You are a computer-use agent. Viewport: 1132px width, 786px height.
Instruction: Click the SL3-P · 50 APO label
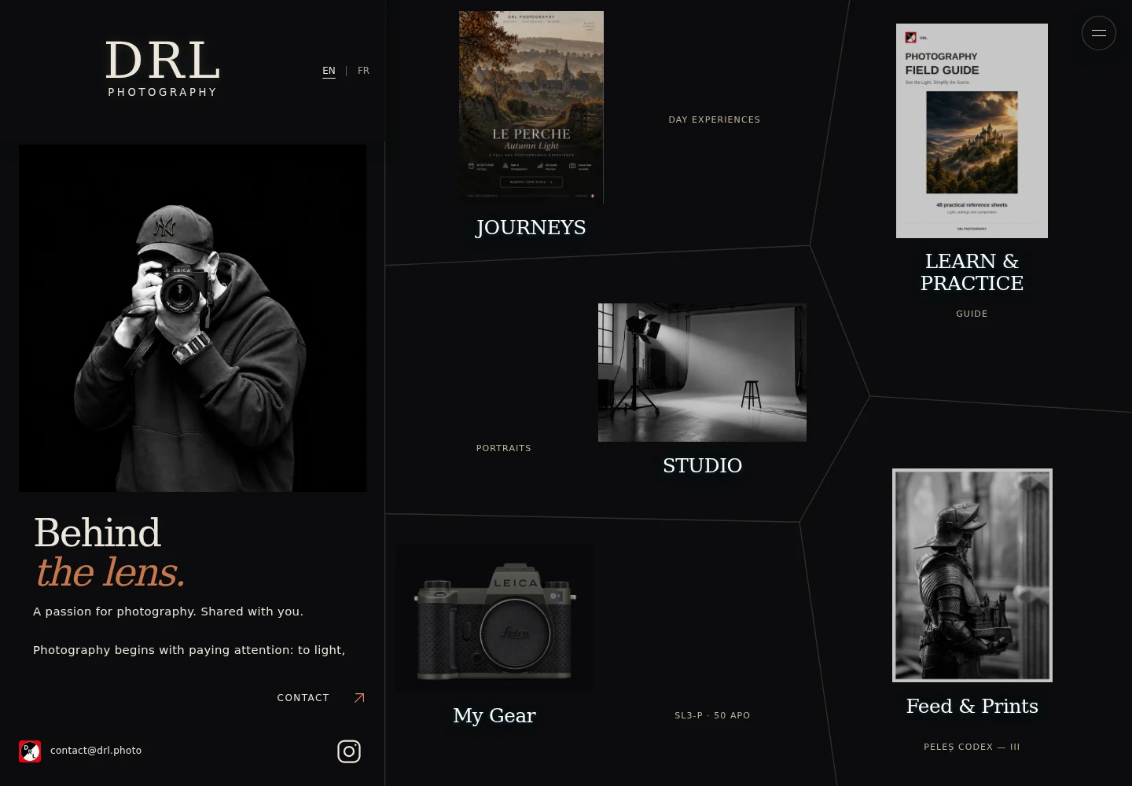pos(712,715)
